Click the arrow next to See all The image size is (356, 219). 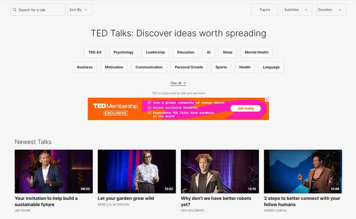pos(184,83)
